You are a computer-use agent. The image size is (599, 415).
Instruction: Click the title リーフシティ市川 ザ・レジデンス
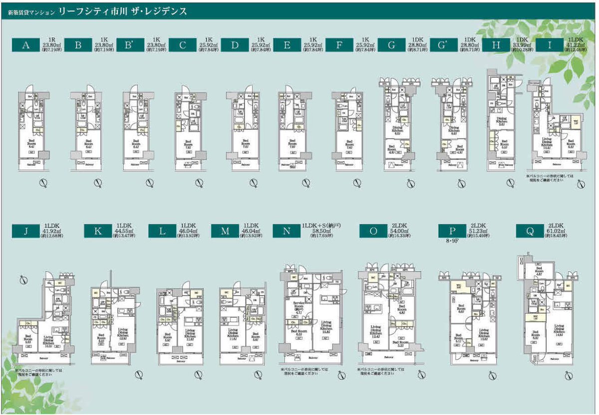[x=123, y=11]
